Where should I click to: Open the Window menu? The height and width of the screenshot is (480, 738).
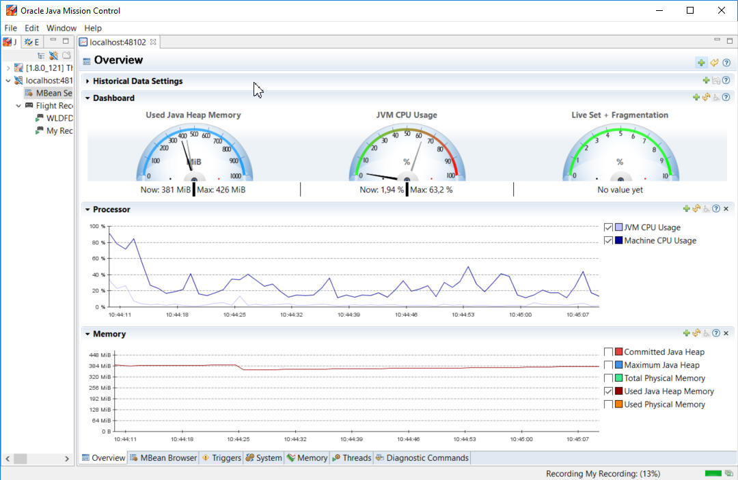[x=61, y=28]
